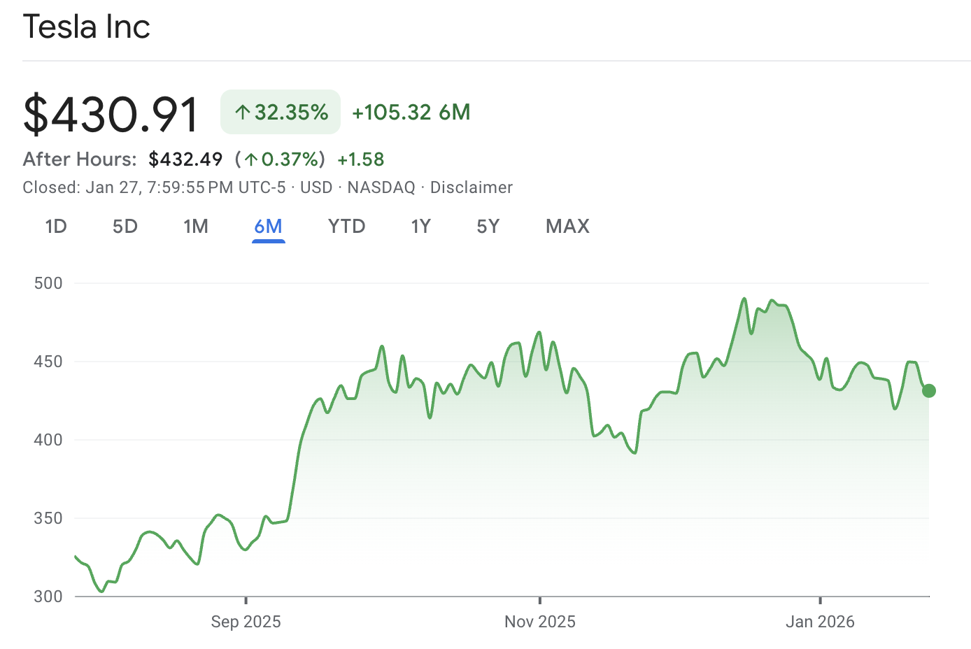
Task: Select the 5D time range
Action: pos(125,226)
